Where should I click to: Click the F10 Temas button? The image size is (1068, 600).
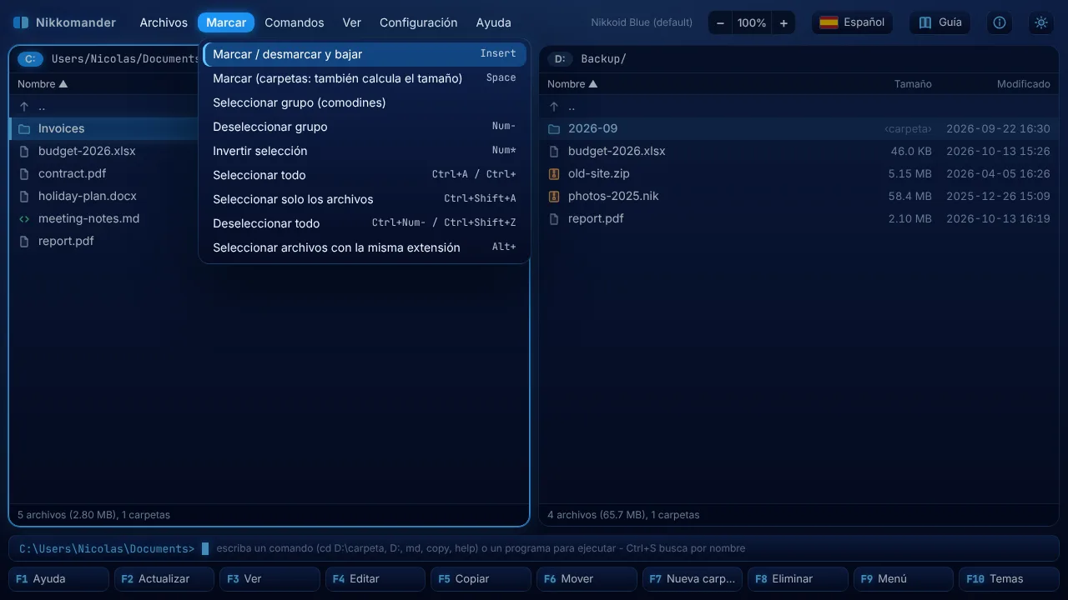(x=1009, y=579)
